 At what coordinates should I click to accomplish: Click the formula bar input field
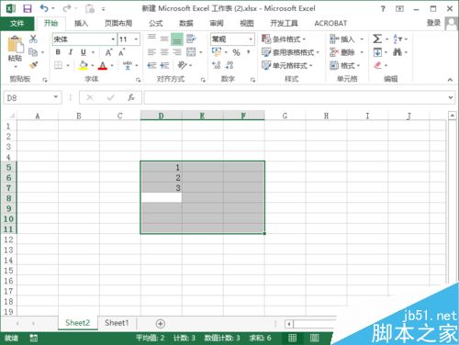click(x=296, y=97)
